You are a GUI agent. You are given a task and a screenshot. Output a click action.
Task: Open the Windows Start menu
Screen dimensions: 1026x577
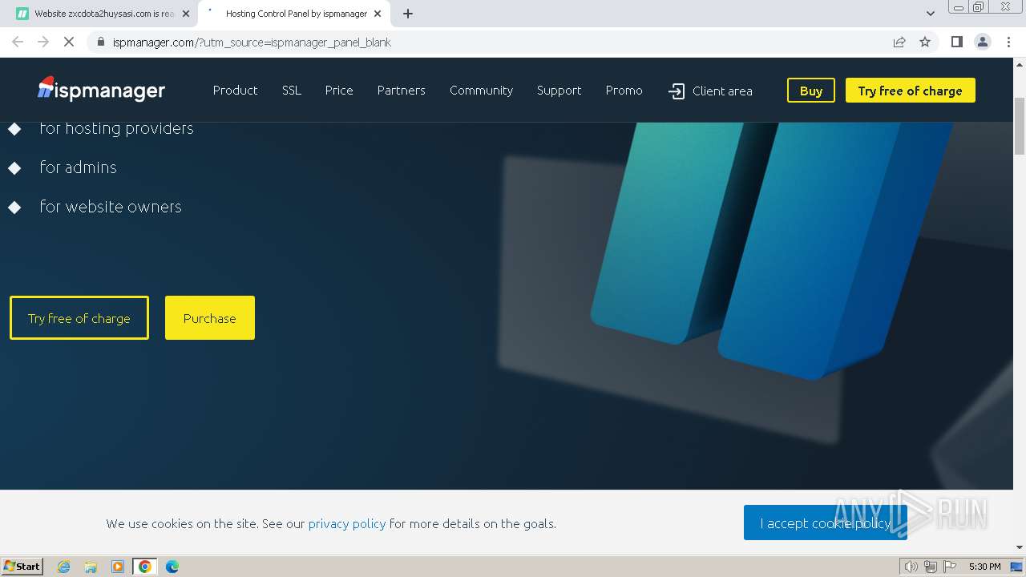pos(22,566)
